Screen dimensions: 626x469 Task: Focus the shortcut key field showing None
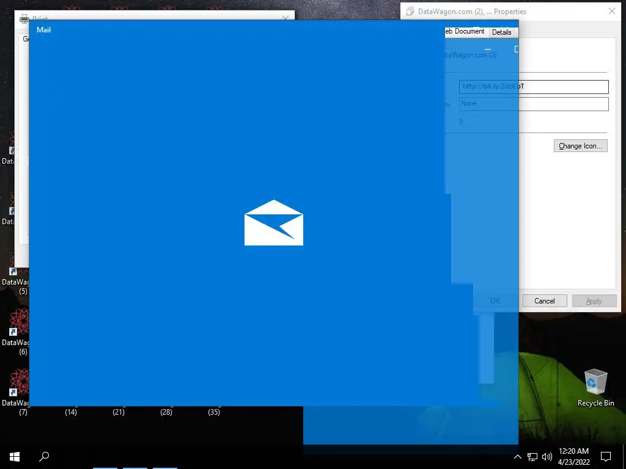pos(534,104)
